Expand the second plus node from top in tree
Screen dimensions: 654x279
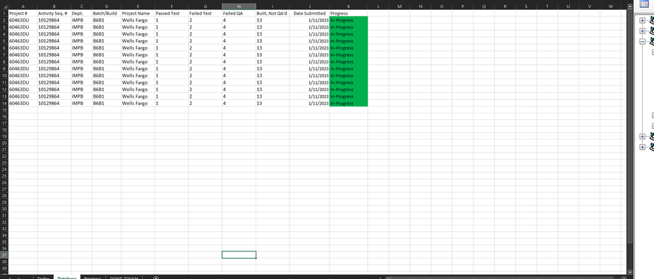point(642,31)
